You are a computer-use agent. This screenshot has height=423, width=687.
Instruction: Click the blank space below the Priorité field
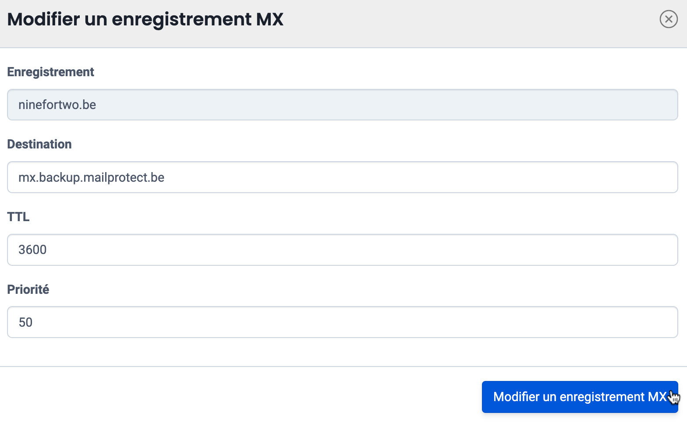(342, 352)
